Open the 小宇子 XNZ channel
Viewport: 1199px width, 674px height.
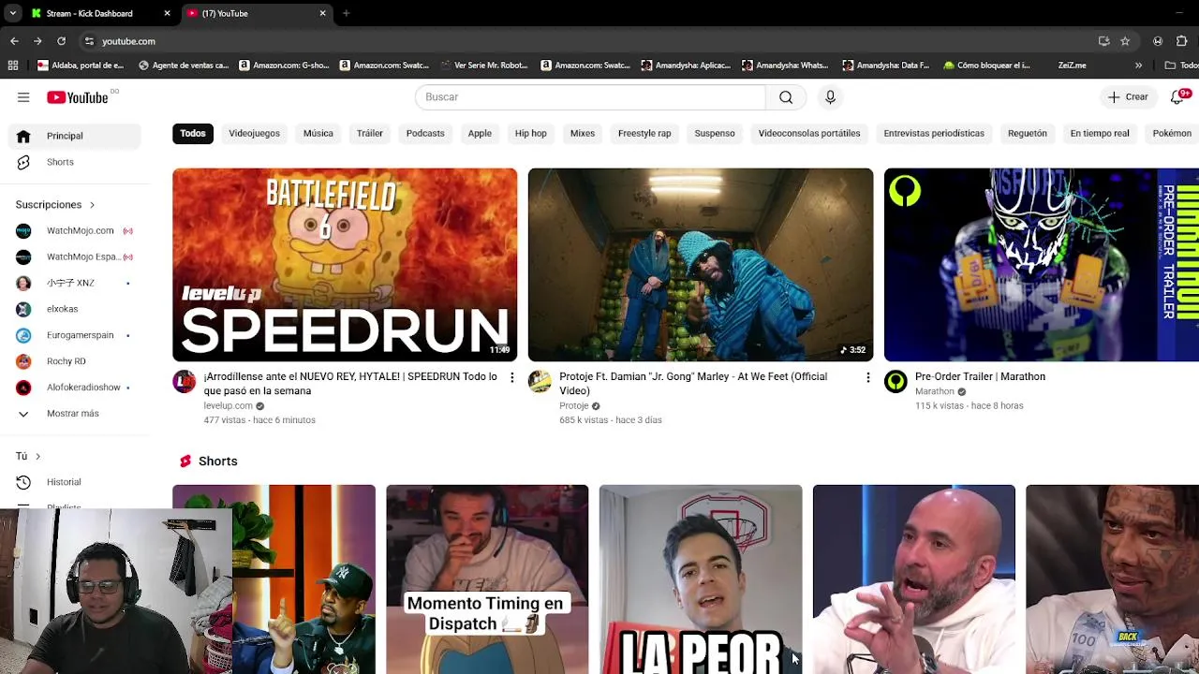pos(74,283)
